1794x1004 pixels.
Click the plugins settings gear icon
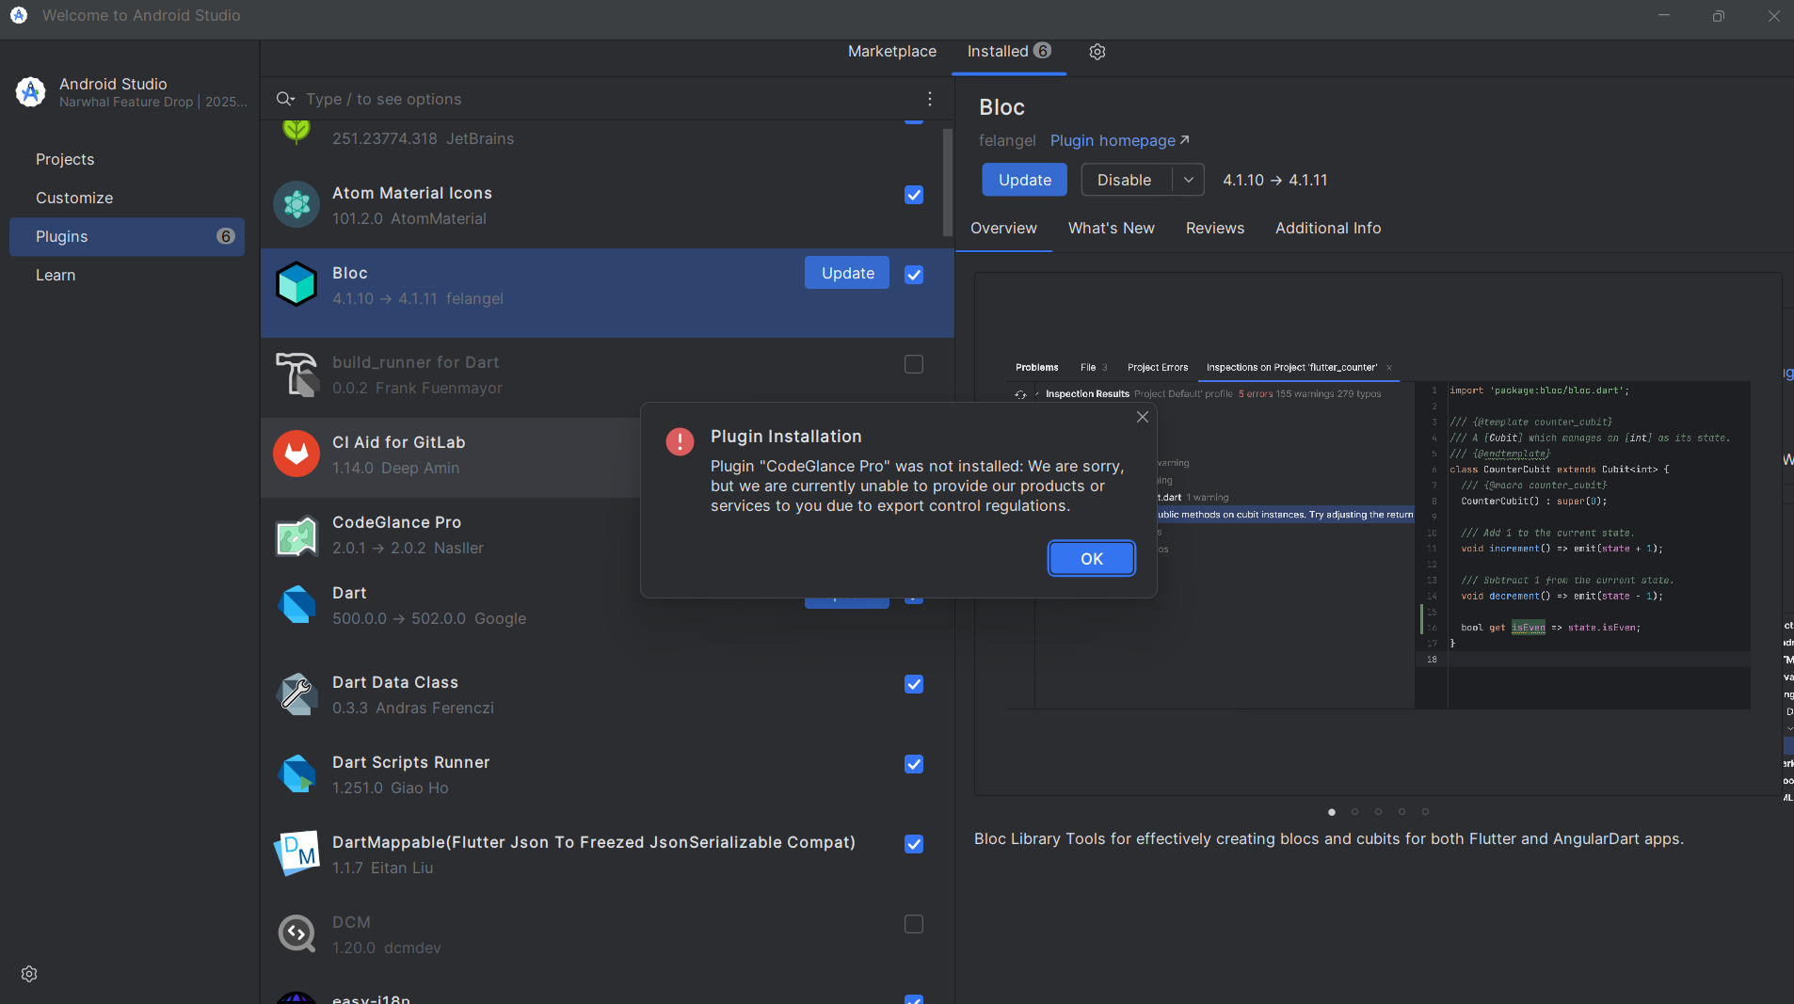pos(1097,52)
